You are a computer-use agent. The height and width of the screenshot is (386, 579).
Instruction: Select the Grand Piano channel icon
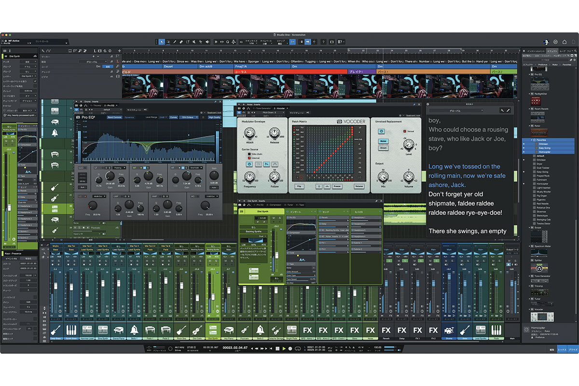point(118,331)
